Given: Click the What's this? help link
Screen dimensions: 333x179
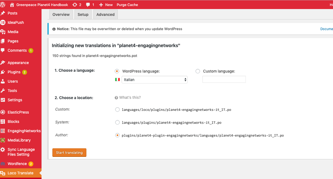Looking at the screenshot, I should point(130,97).
